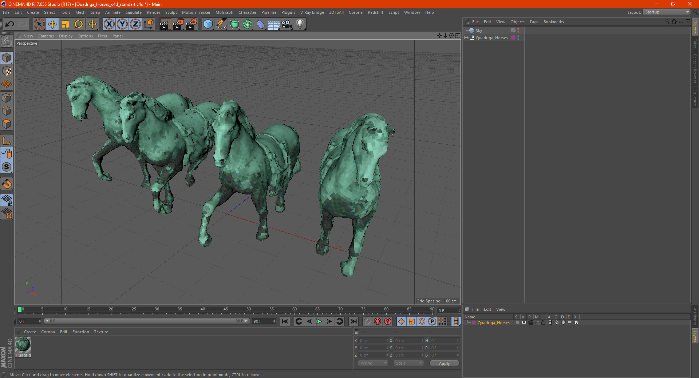
Task: Switch to Polygons mode
Action: click(7, 124)
